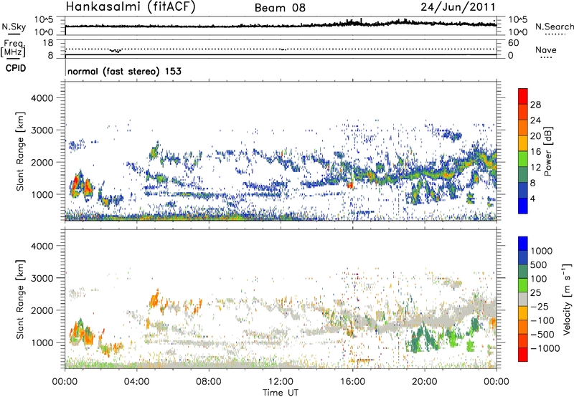Click the "2000" tick in the power panel
Viewport: 574px width, 397px height.
(42, 162)
